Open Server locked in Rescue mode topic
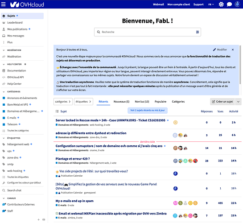Screen dimensions: 243x223 click(110, 120)
